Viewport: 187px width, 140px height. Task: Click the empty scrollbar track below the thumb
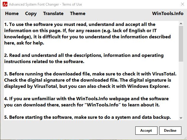coord(181,88)
